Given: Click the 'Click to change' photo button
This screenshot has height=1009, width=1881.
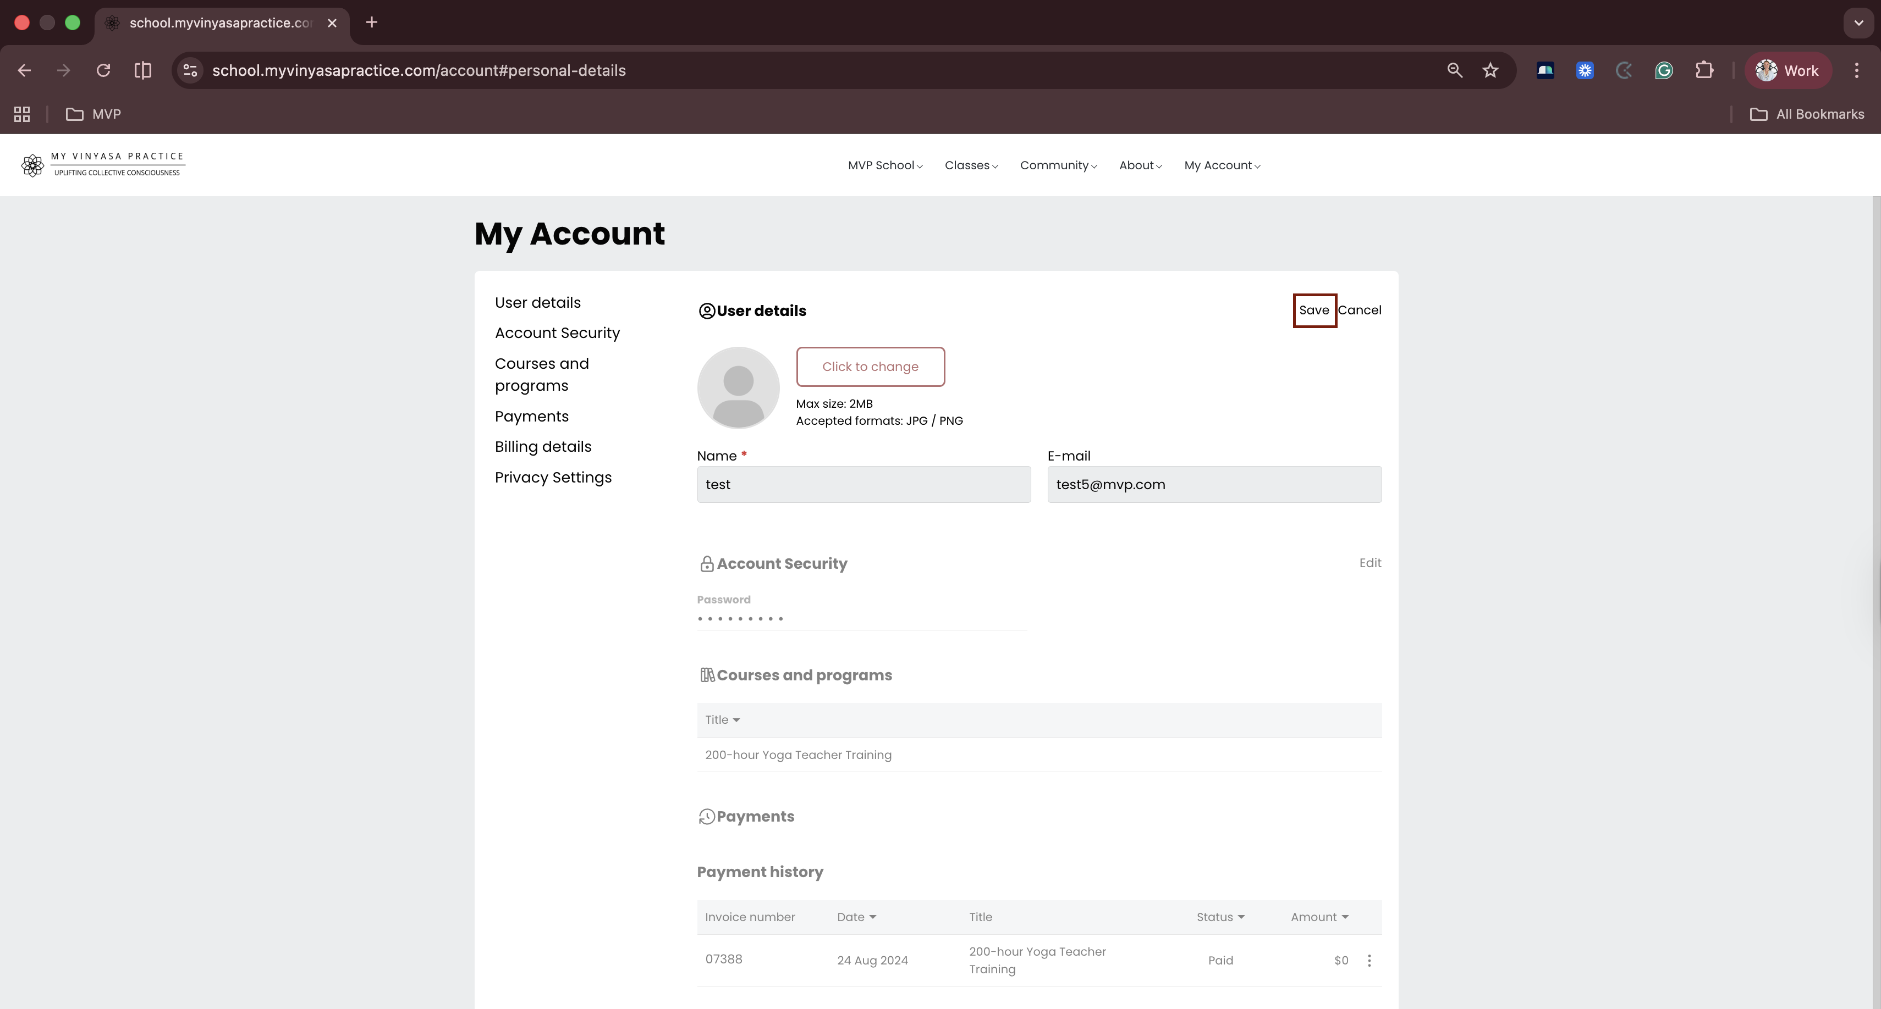Looking at the screenshot, I should pyautogui.click(x=871, y=367).
